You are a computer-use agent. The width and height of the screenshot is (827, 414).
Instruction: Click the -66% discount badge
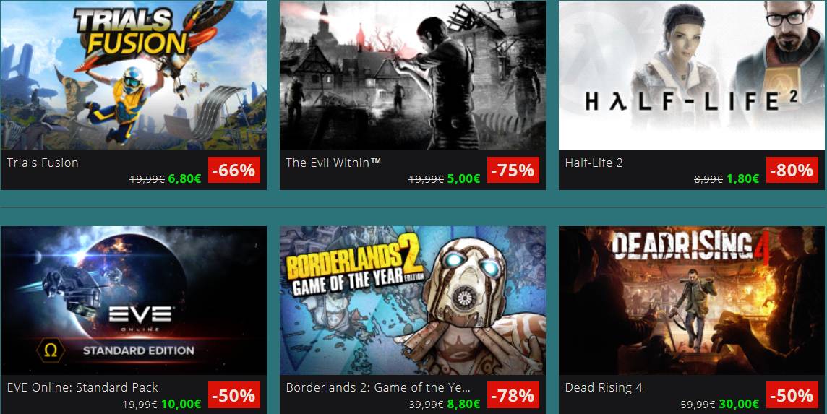(234, 170)
